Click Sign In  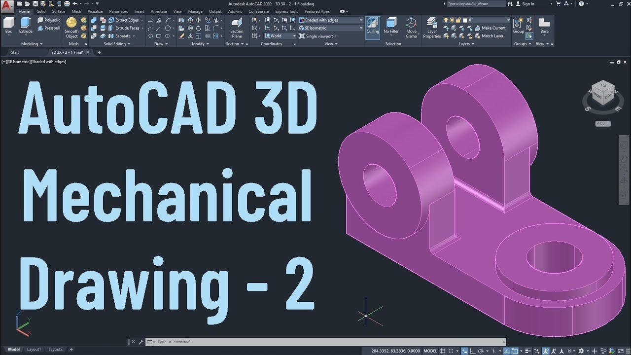pos(528,3)
